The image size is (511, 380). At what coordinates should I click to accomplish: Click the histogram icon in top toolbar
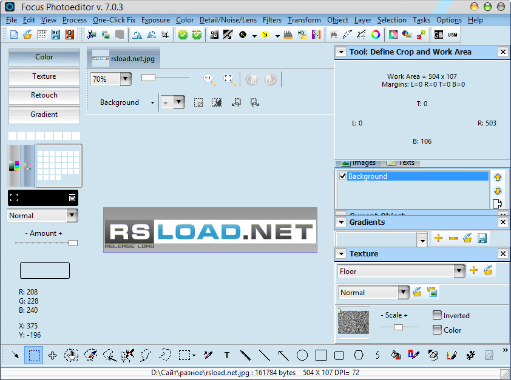click(x=288, y=35)
